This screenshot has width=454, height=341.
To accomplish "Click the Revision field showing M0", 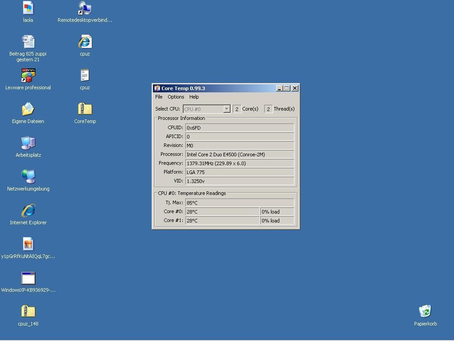I will pyautogui.click(x=240, y=146).
